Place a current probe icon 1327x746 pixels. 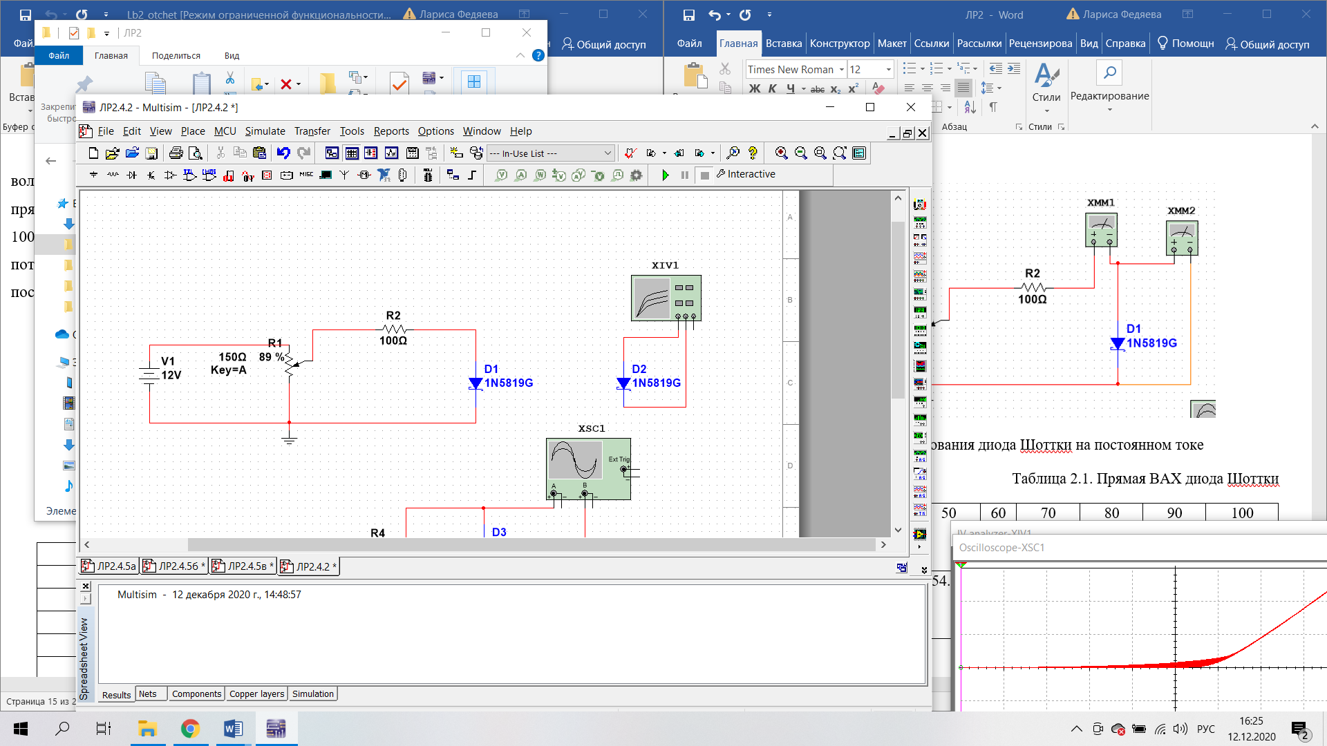(521, 175)
